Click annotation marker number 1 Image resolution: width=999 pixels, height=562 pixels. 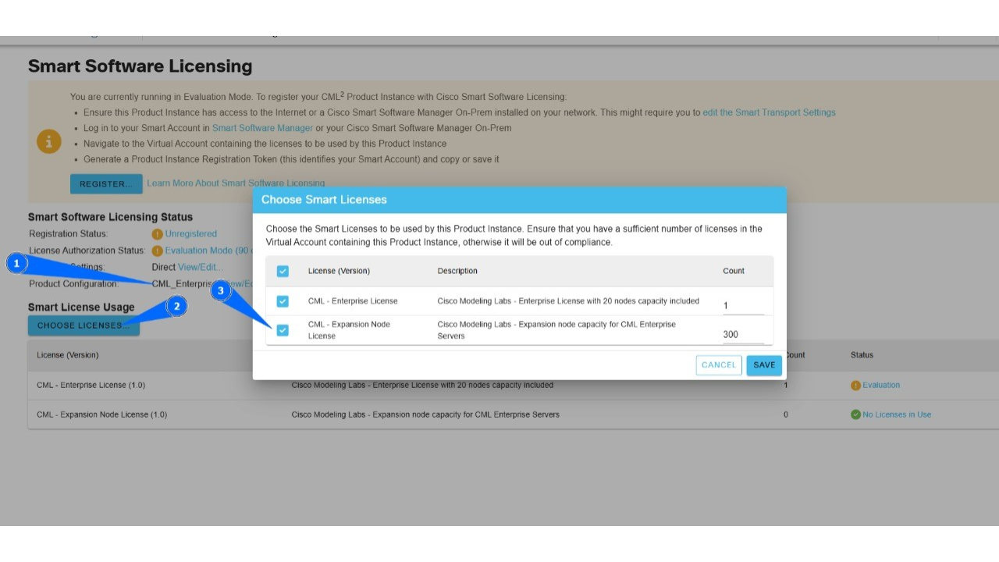16,264
